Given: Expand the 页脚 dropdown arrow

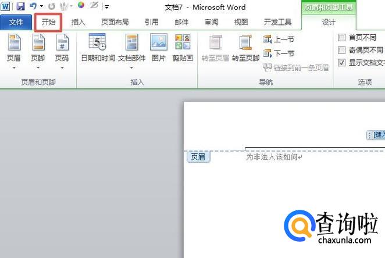Looking at the screenshot, I should point(38,67).
